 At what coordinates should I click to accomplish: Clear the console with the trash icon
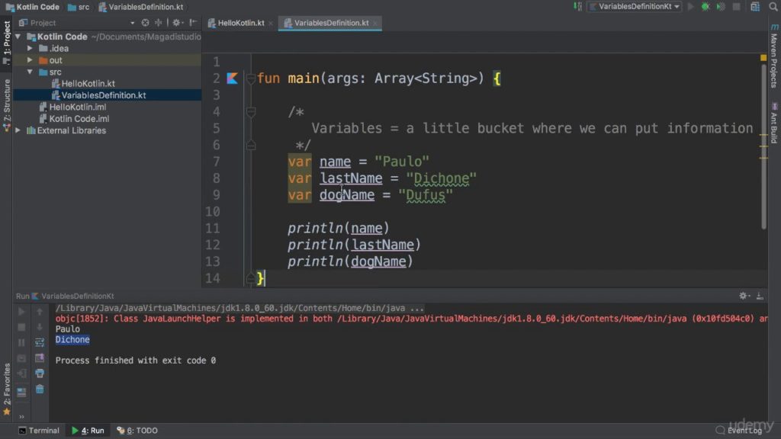pyautogui.click(x=40, y=389)
